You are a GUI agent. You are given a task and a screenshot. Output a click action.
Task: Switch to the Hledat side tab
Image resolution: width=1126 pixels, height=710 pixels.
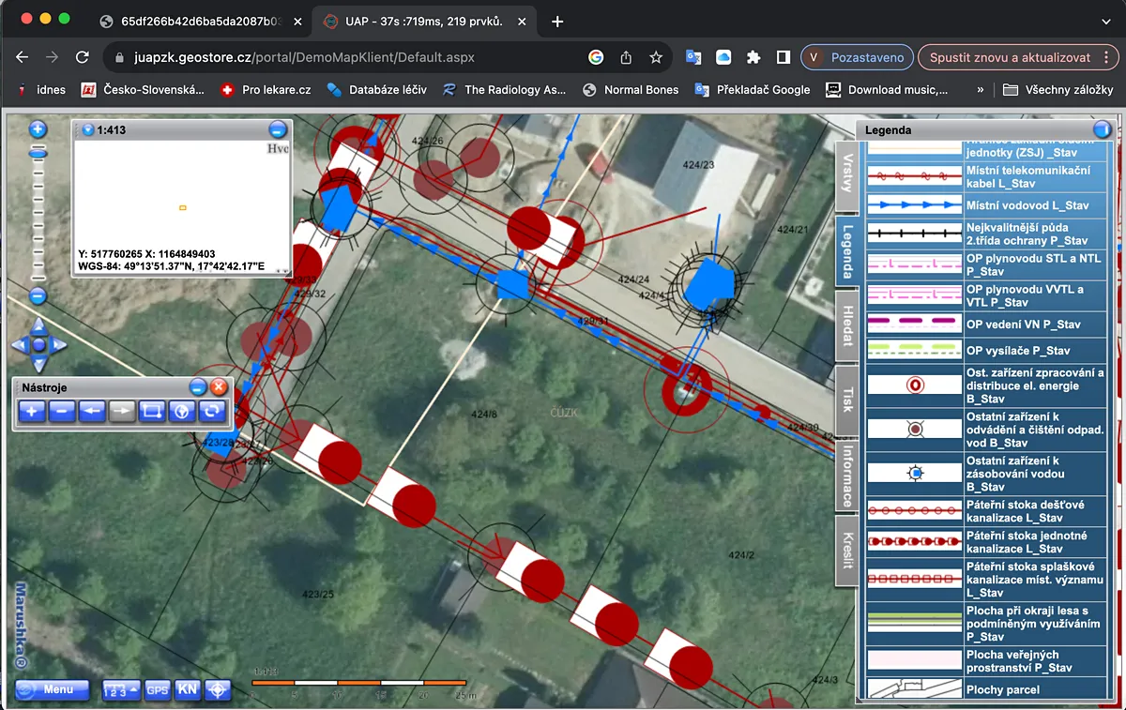pyautogui.click(x=846, y=325)
